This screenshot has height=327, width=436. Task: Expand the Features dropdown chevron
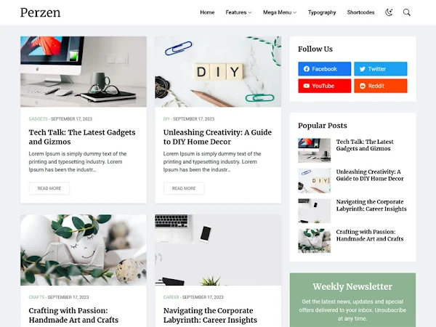(x=250, y=12)
